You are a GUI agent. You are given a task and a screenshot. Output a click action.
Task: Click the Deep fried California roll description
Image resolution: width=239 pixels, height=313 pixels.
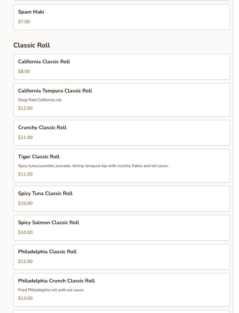click(40, 100)
